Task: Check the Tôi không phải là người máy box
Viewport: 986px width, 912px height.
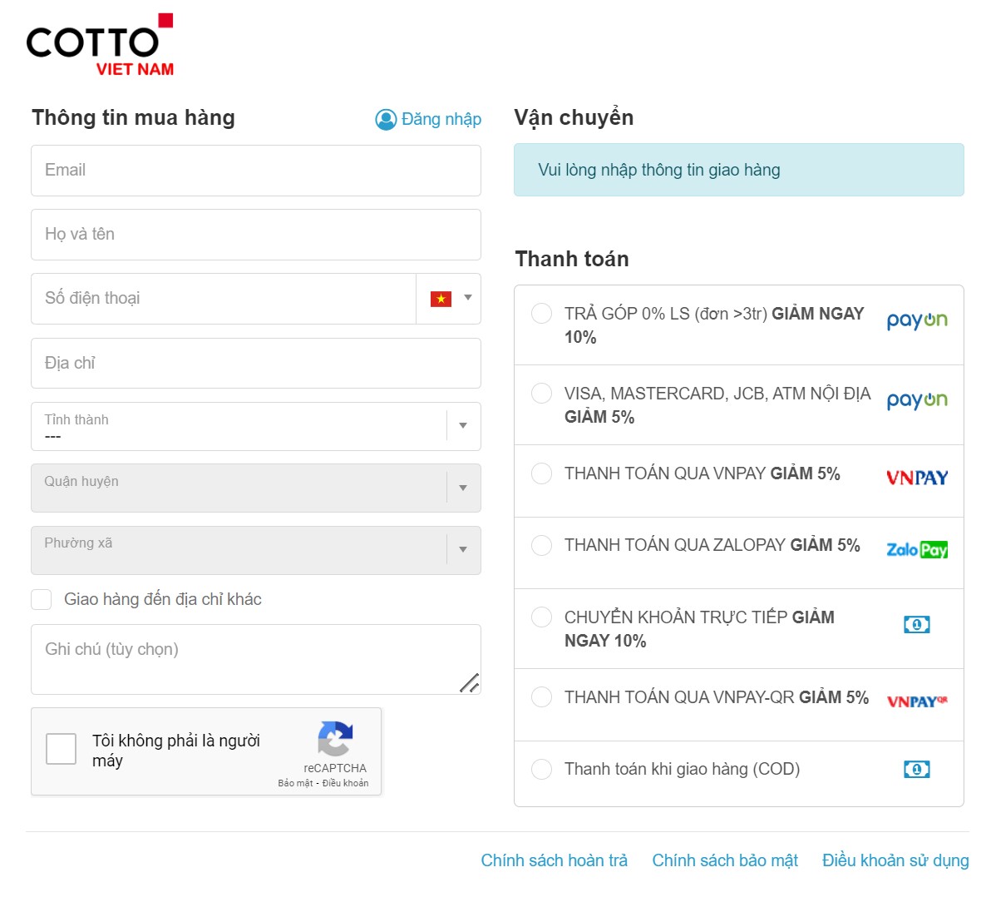Action: pos(61,748)
